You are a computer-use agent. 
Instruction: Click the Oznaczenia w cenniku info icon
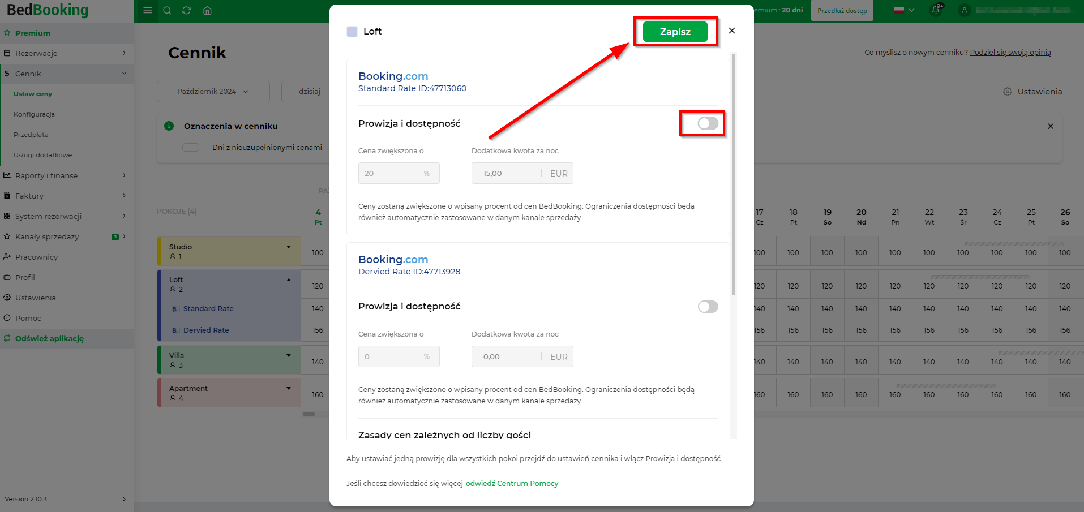point(169,126)
